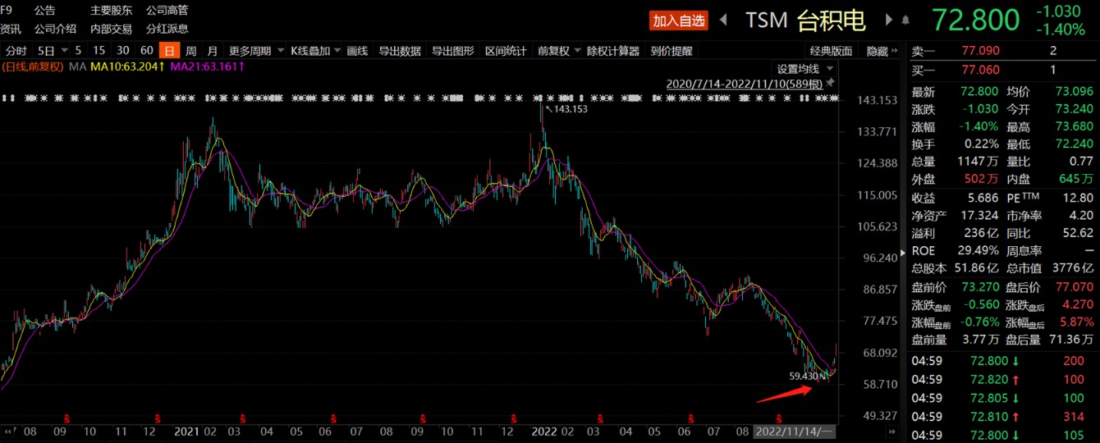Click the 143.153 high price label

click(571, 108)
